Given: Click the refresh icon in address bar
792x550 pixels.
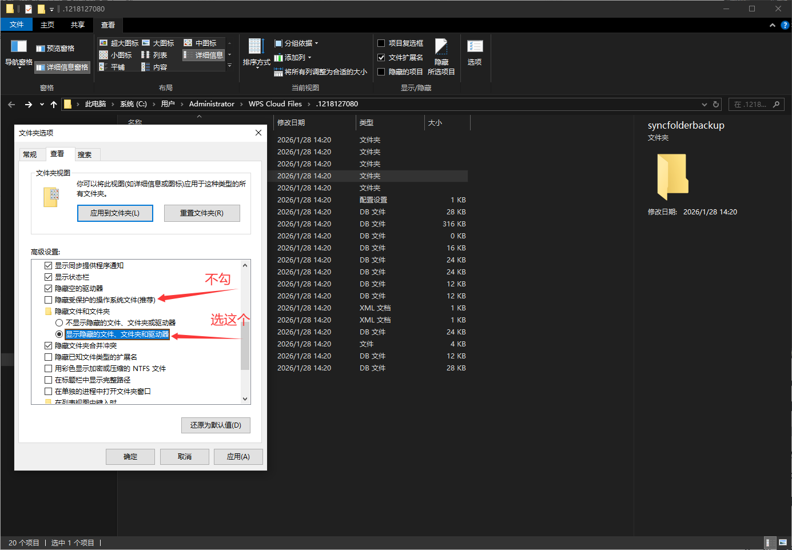Looking at the screenshot, I should pos(715,104).
